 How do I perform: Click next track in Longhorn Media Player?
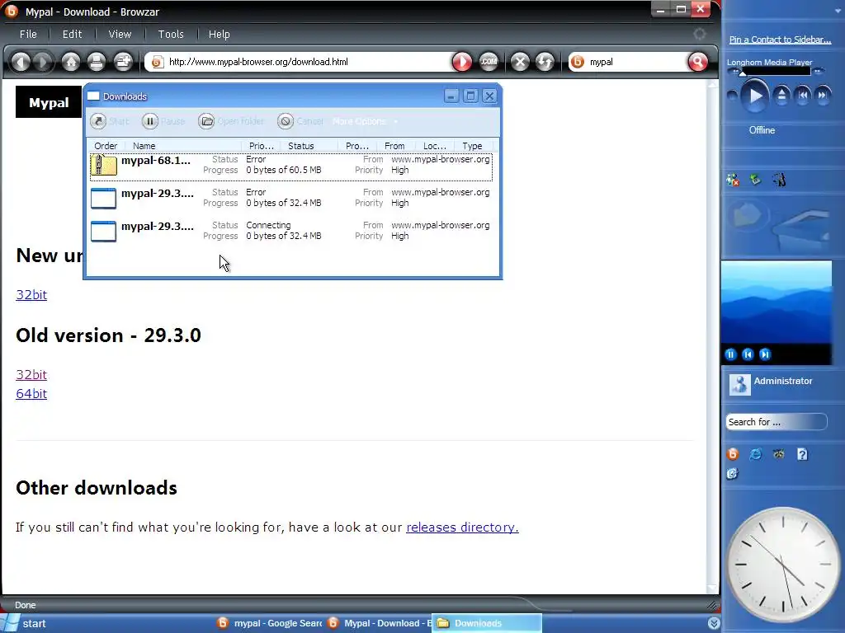click(823, 96)
